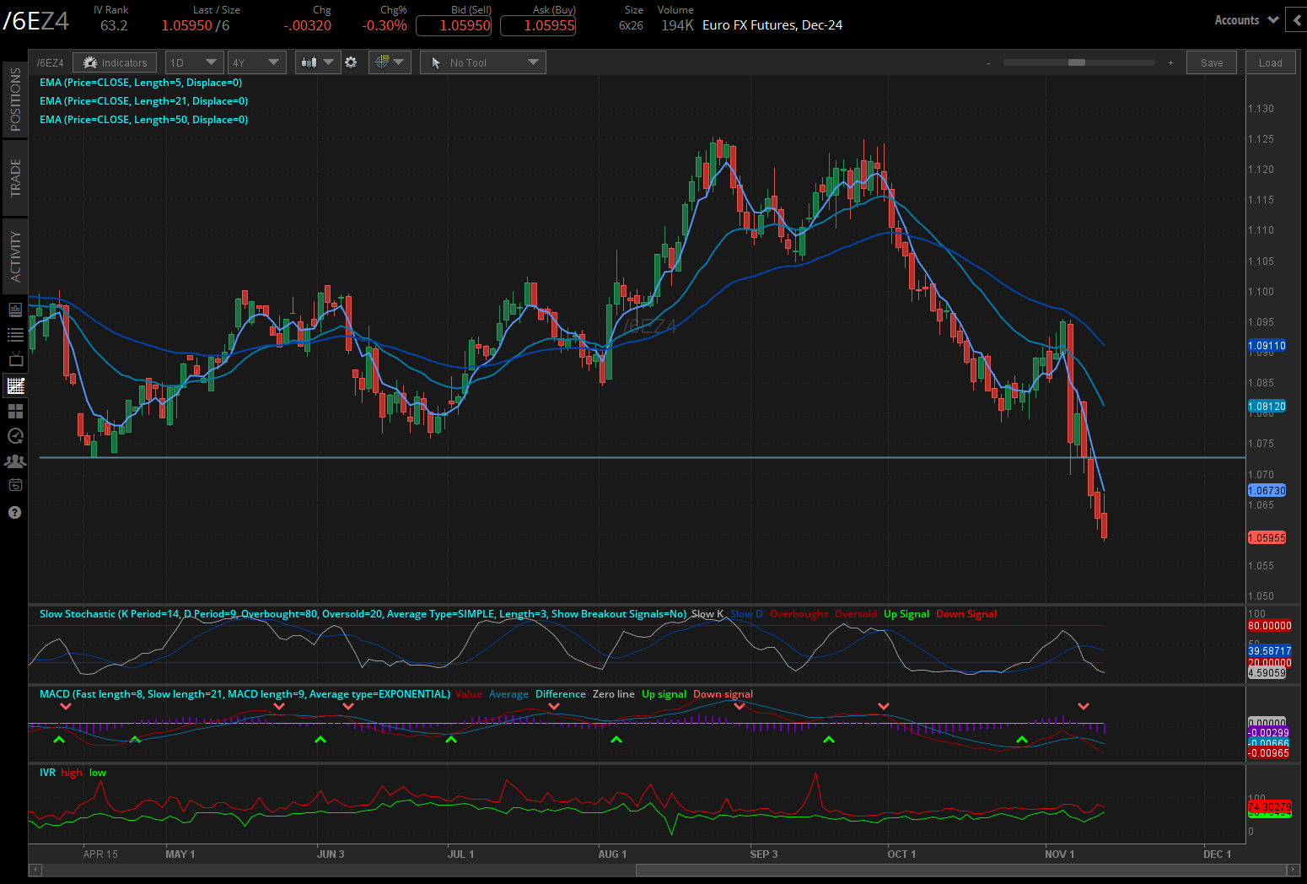Open the 1D timeframe dropdown
Image resolution: width=1307 pixels, height=884 pixels.
click(x=194, y=62)
